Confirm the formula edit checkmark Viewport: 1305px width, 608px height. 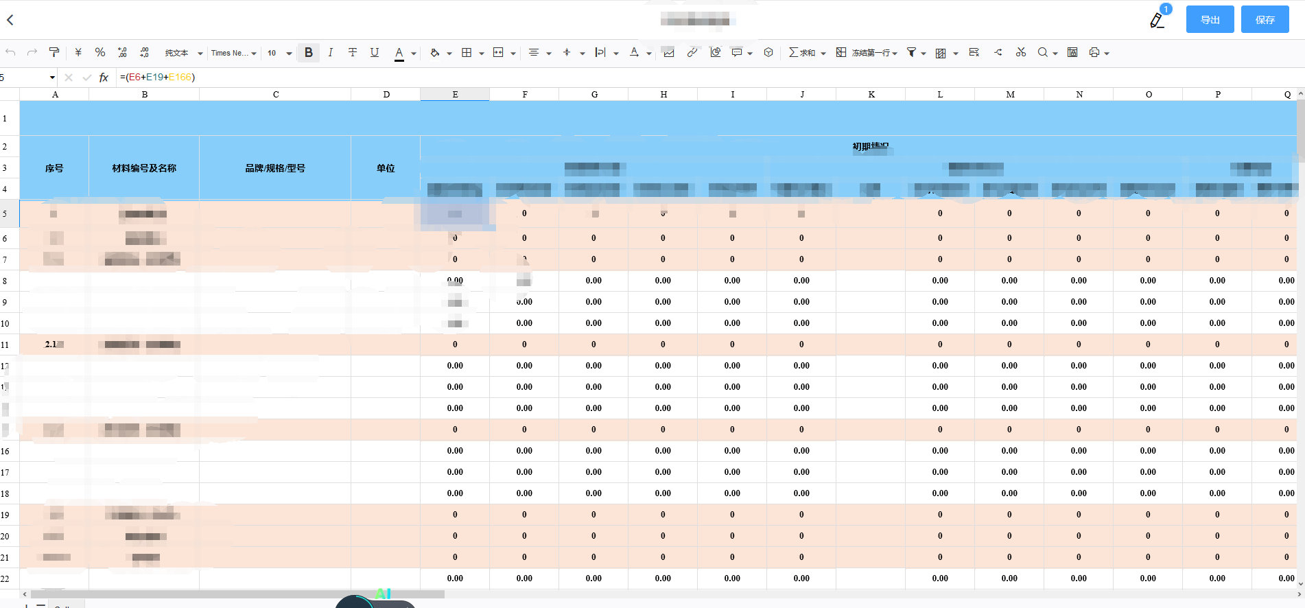click(x=86, y=78)
